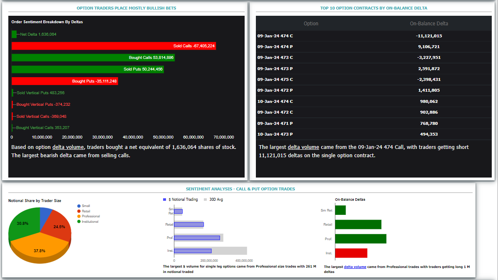
Task: Click the -11,121,015 delta value
Action: [x=429, y=36]
